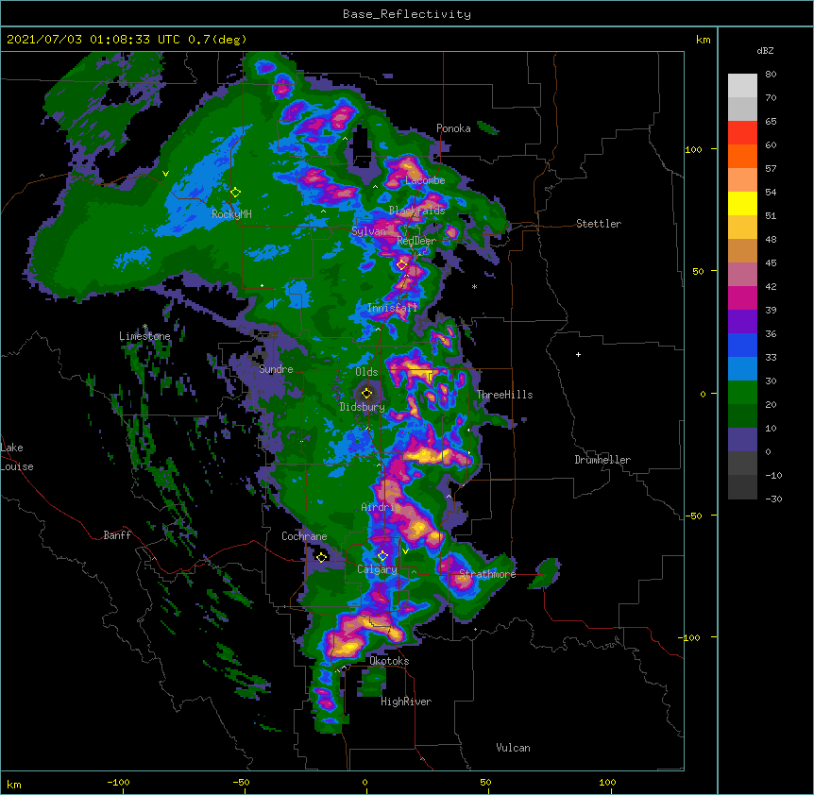Image resolution: width=814 pixels, height=795 pixels.
Task: Click the Strathmore label
Action: [487, 574]
